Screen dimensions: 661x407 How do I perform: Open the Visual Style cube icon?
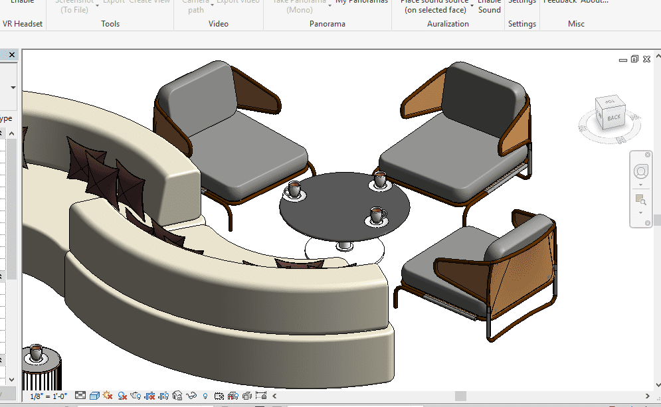94,396
